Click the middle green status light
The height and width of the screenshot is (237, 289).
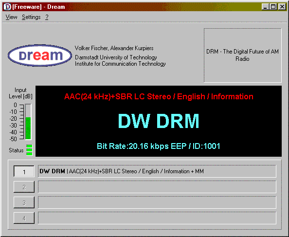click(29, 150)
